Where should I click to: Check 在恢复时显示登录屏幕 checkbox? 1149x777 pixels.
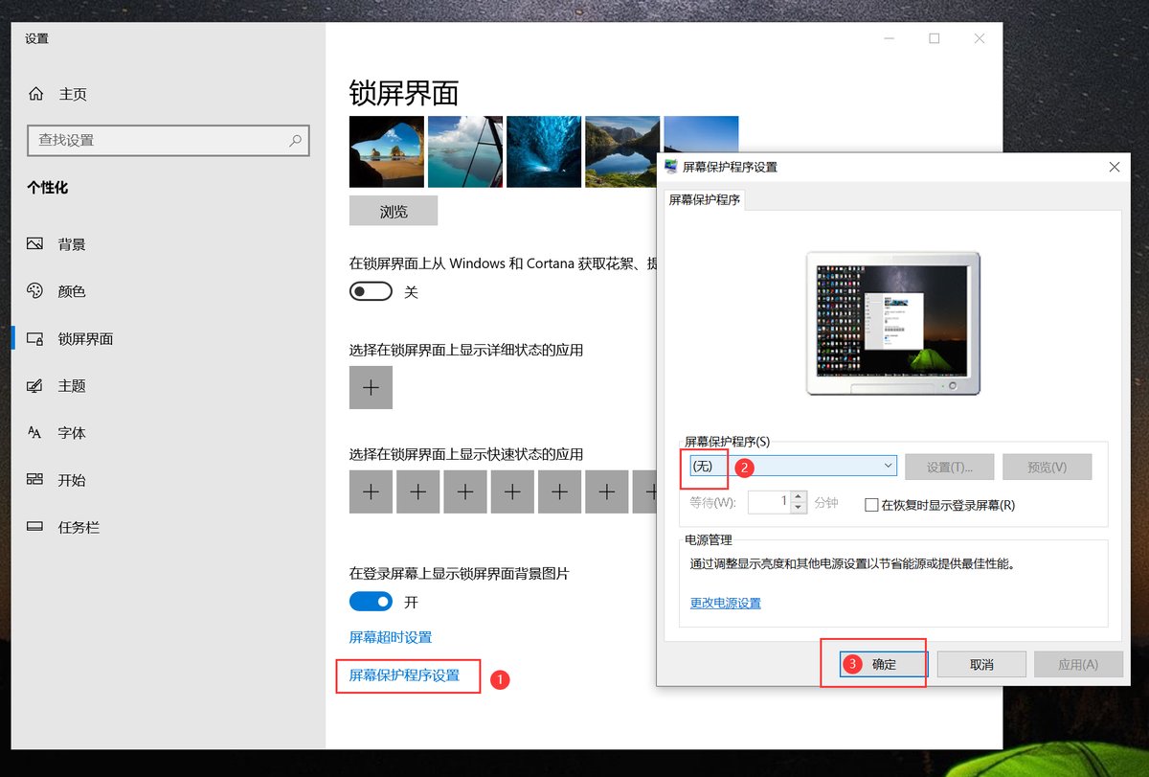point(871,505)
